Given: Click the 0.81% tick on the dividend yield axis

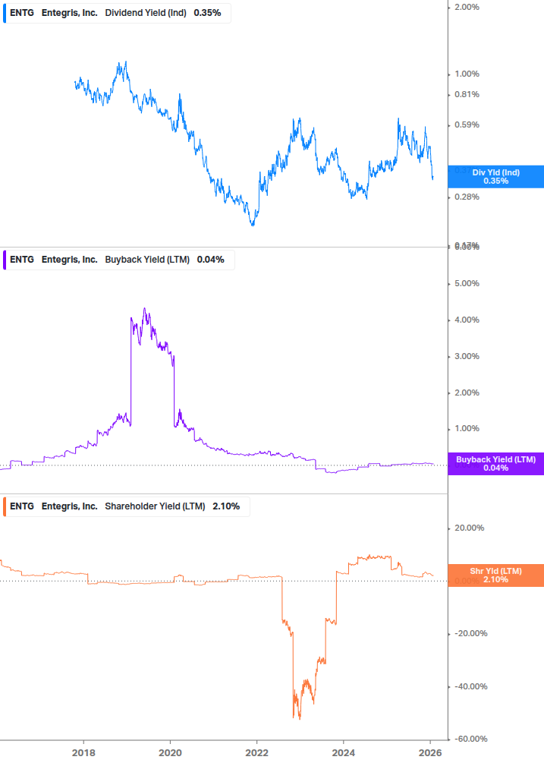Looking at the screenshot, I should click(x=467, y=94).
